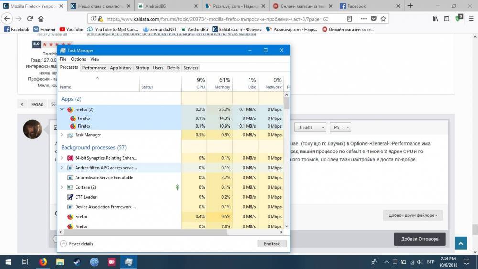Open page actions three-dot menu
The height and width of the screenshot is (269, 478).
pyautogui.click(x=363, y=19)
